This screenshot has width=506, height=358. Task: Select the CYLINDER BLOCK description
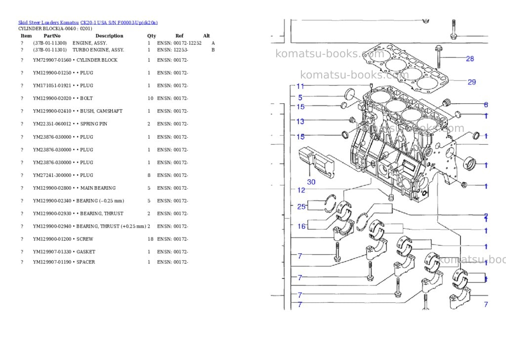(x=97, y=60)
